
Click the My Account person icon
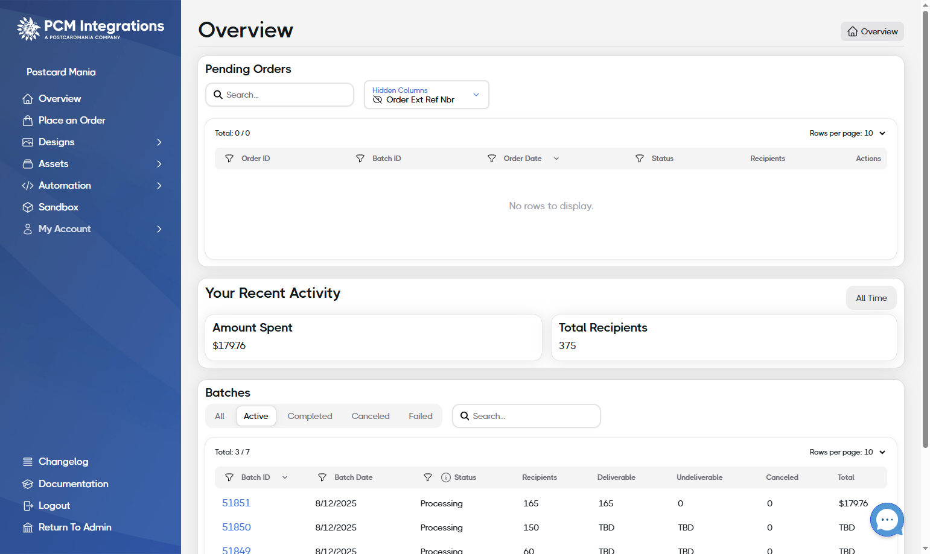tap(28, 229)
